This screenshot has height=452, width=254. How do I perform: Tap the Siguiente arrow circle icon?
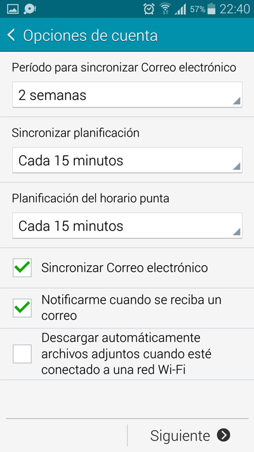[224, 435]
